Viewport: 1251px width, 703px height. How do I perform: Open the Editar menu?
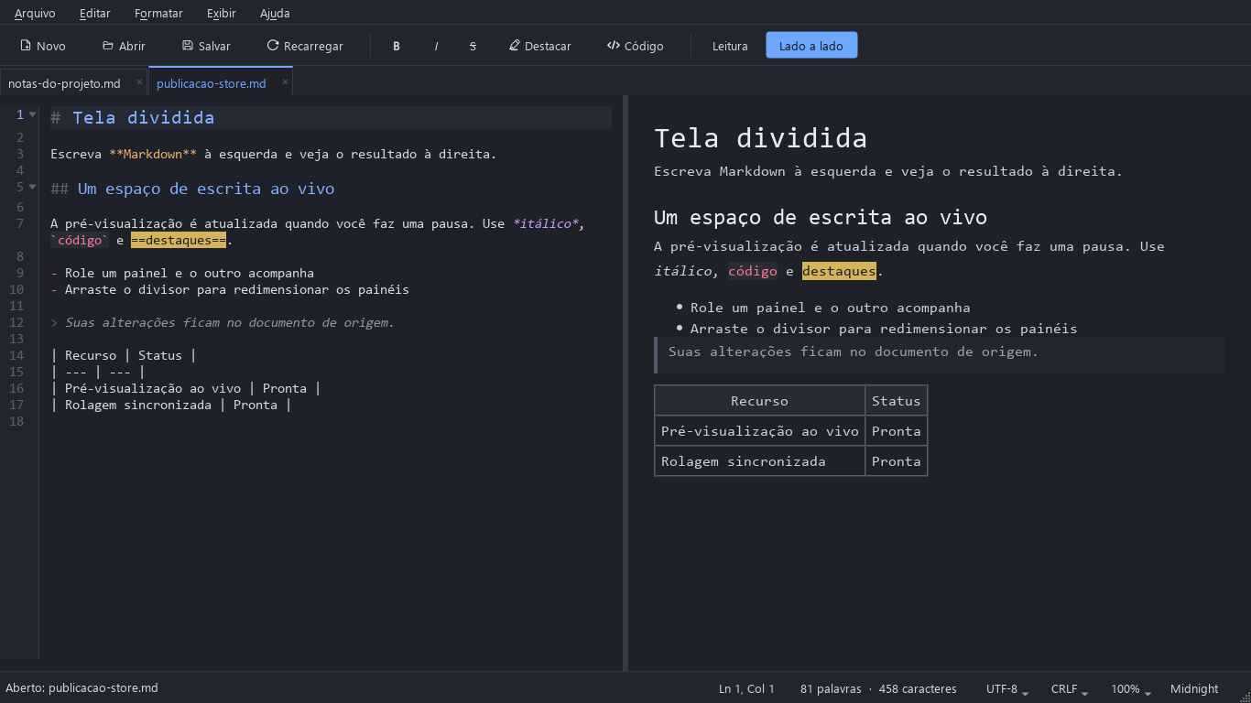coord(95,13)
